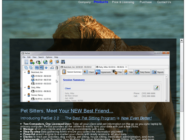Go to the Purchase page
This screenshot has height=140, width=186.
click(146, 2)
